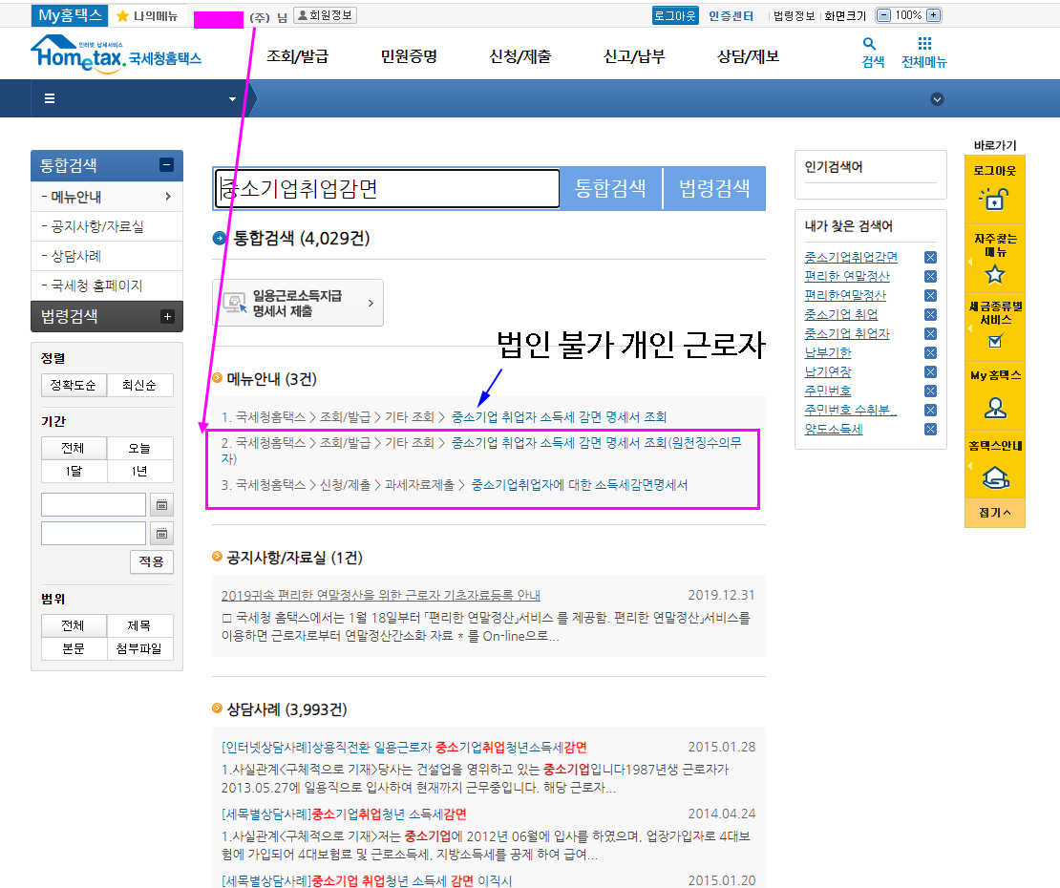
Task: Click the My홈택스 person icon in sidebar
Action: 994,408
